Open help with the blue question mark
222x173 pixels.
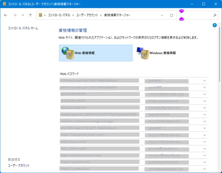(x=214, y=25)
